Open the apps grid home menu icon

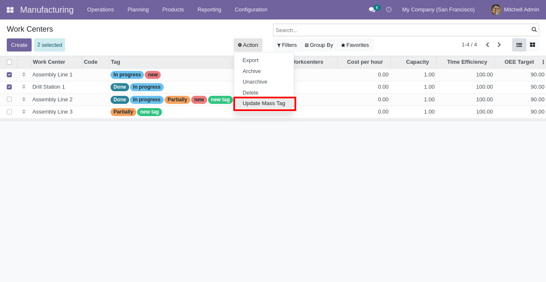point(10,10)
